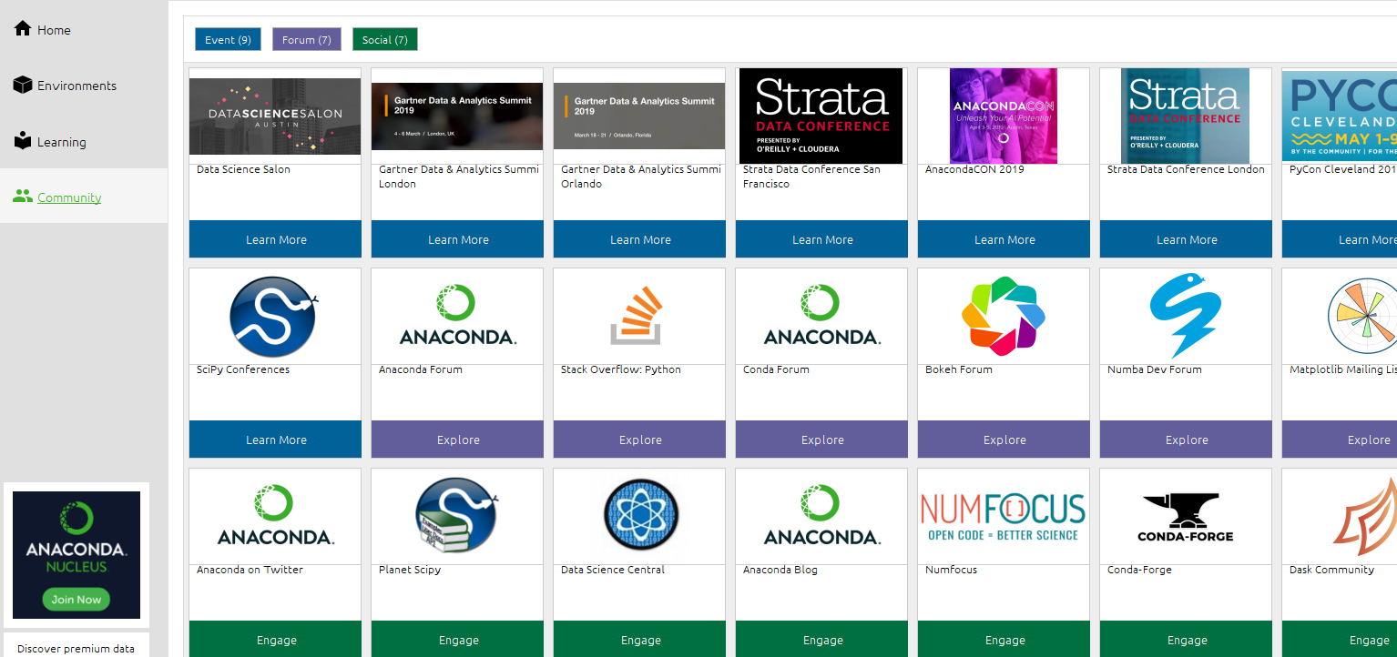
Task: Click Engage under Numfocus
Action: click(1004, 639)
